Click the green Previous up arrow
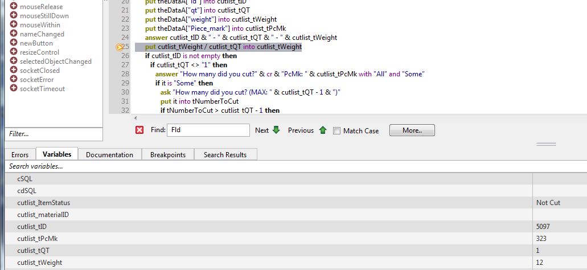This screenshot has height=270, width=587. [x=323, y=130]
